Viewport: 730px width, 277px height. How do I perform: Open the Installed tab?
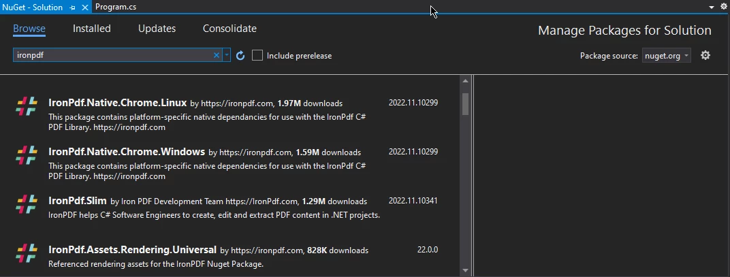pos(92,29)
